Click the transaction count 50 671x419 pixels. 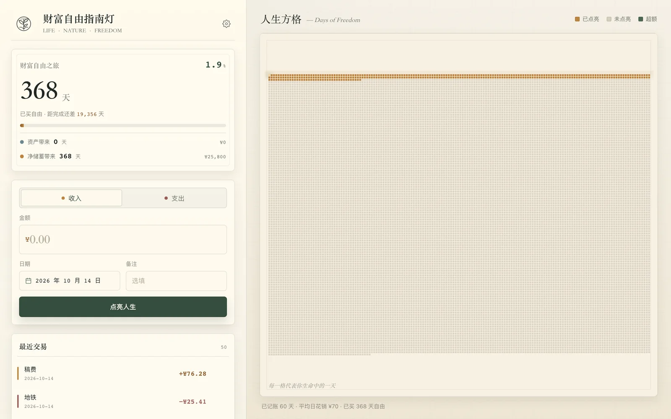(224, 347)
